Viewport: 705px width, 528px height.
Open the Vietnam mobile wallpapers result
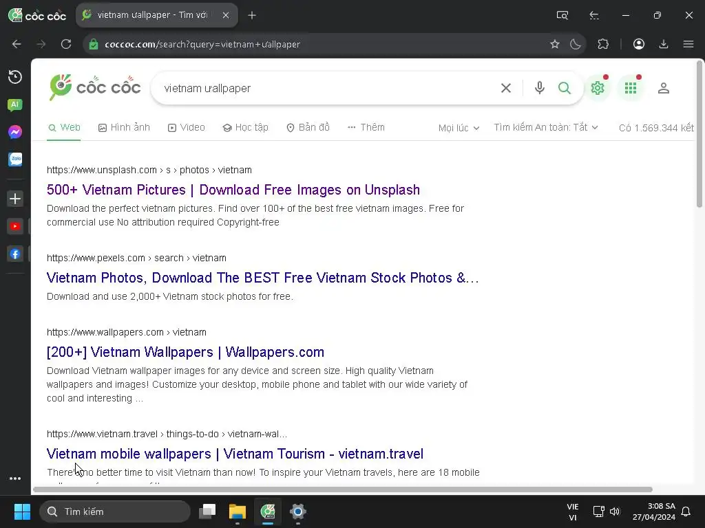(235, 454)
